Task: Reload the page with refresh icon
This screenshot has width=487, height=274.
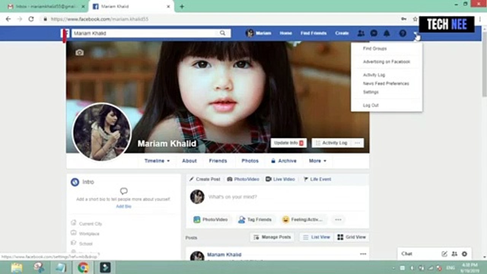Action: click(31, 19)
